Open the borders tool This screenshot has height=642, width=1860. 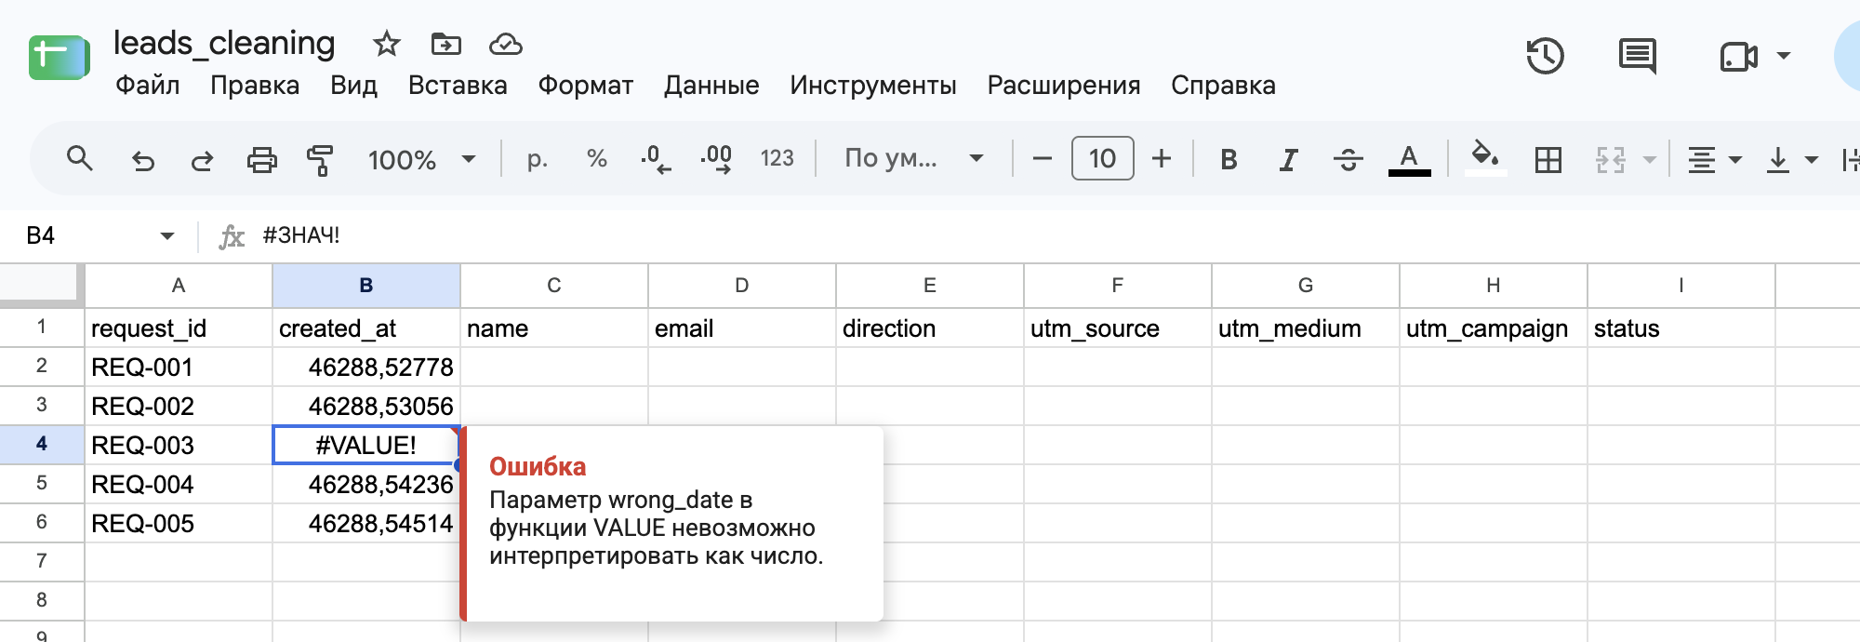tap(1548, 160)
